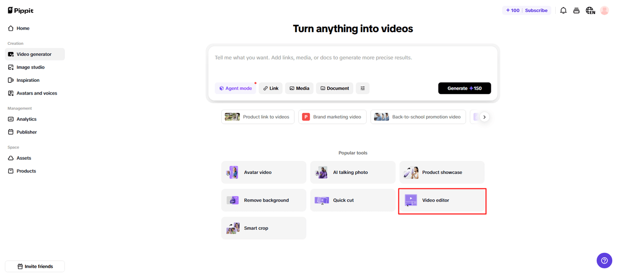The width and height of the screenshot is (625, 280).
Task: Go to Analytics page
Action: [26, 119]
